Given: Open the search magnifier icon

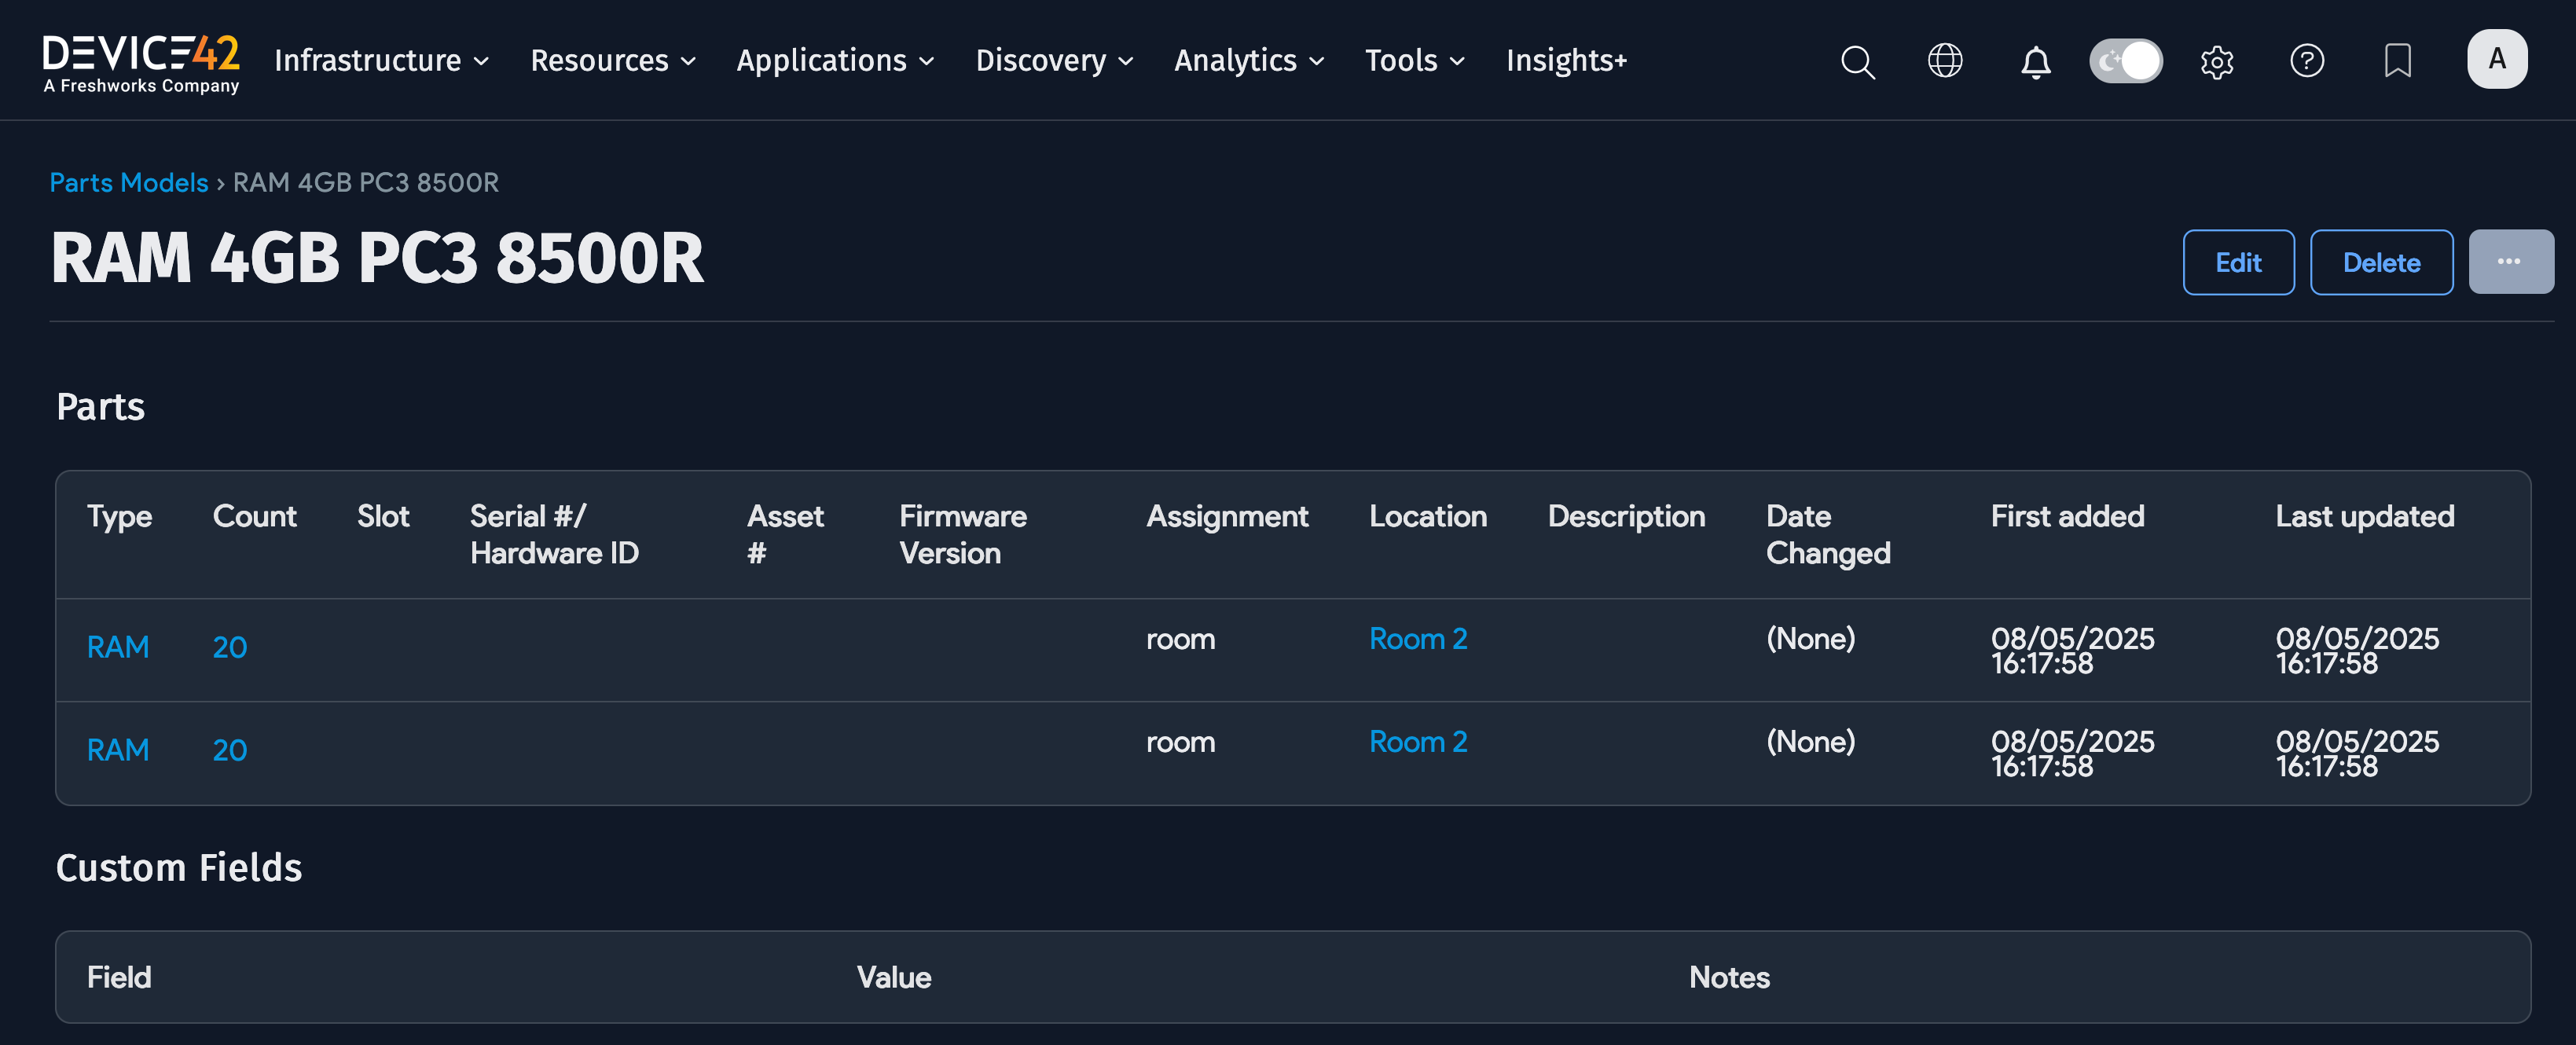Looking at the screenshot, I should click(x=1857, y=62).
